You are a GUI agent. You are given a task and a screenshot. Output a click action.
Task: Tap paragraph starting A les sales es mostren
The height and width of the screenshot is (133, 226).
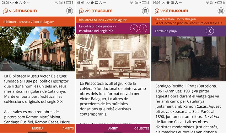point(37,117)
